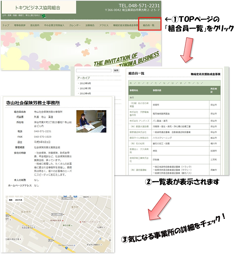This screenshot has width=234, height=254.
Task: Open the 株式会社 アンディズ office link
Action: pos(139,121)
